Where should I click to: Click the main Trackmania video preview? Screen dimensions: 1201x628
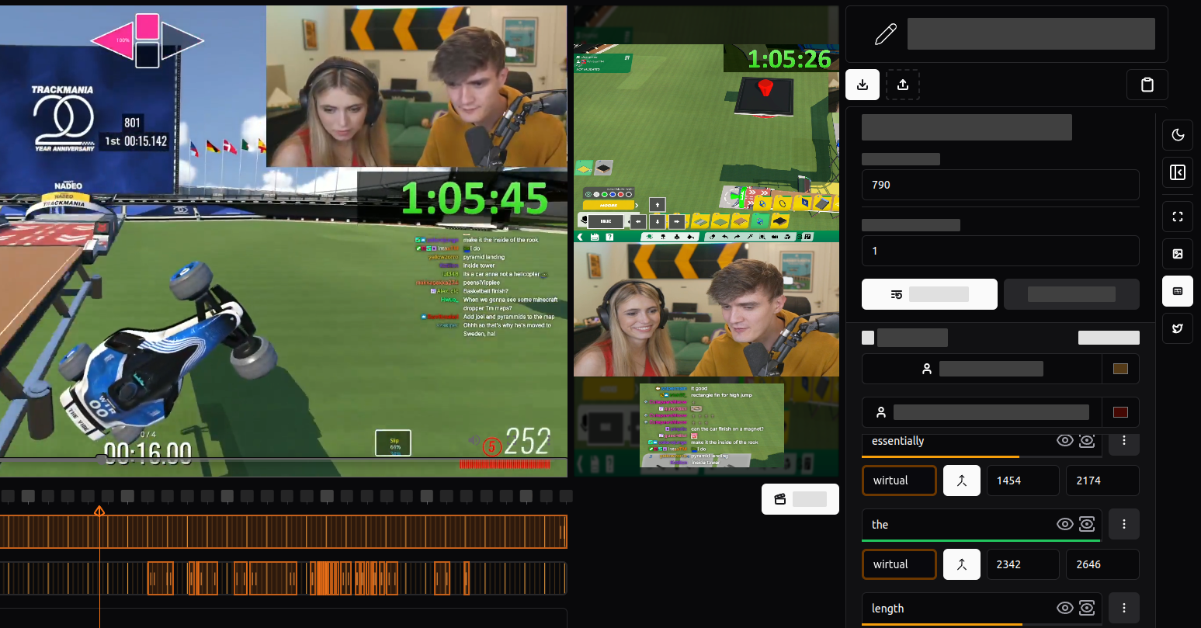pyautogui.click(x=283, y=241)
